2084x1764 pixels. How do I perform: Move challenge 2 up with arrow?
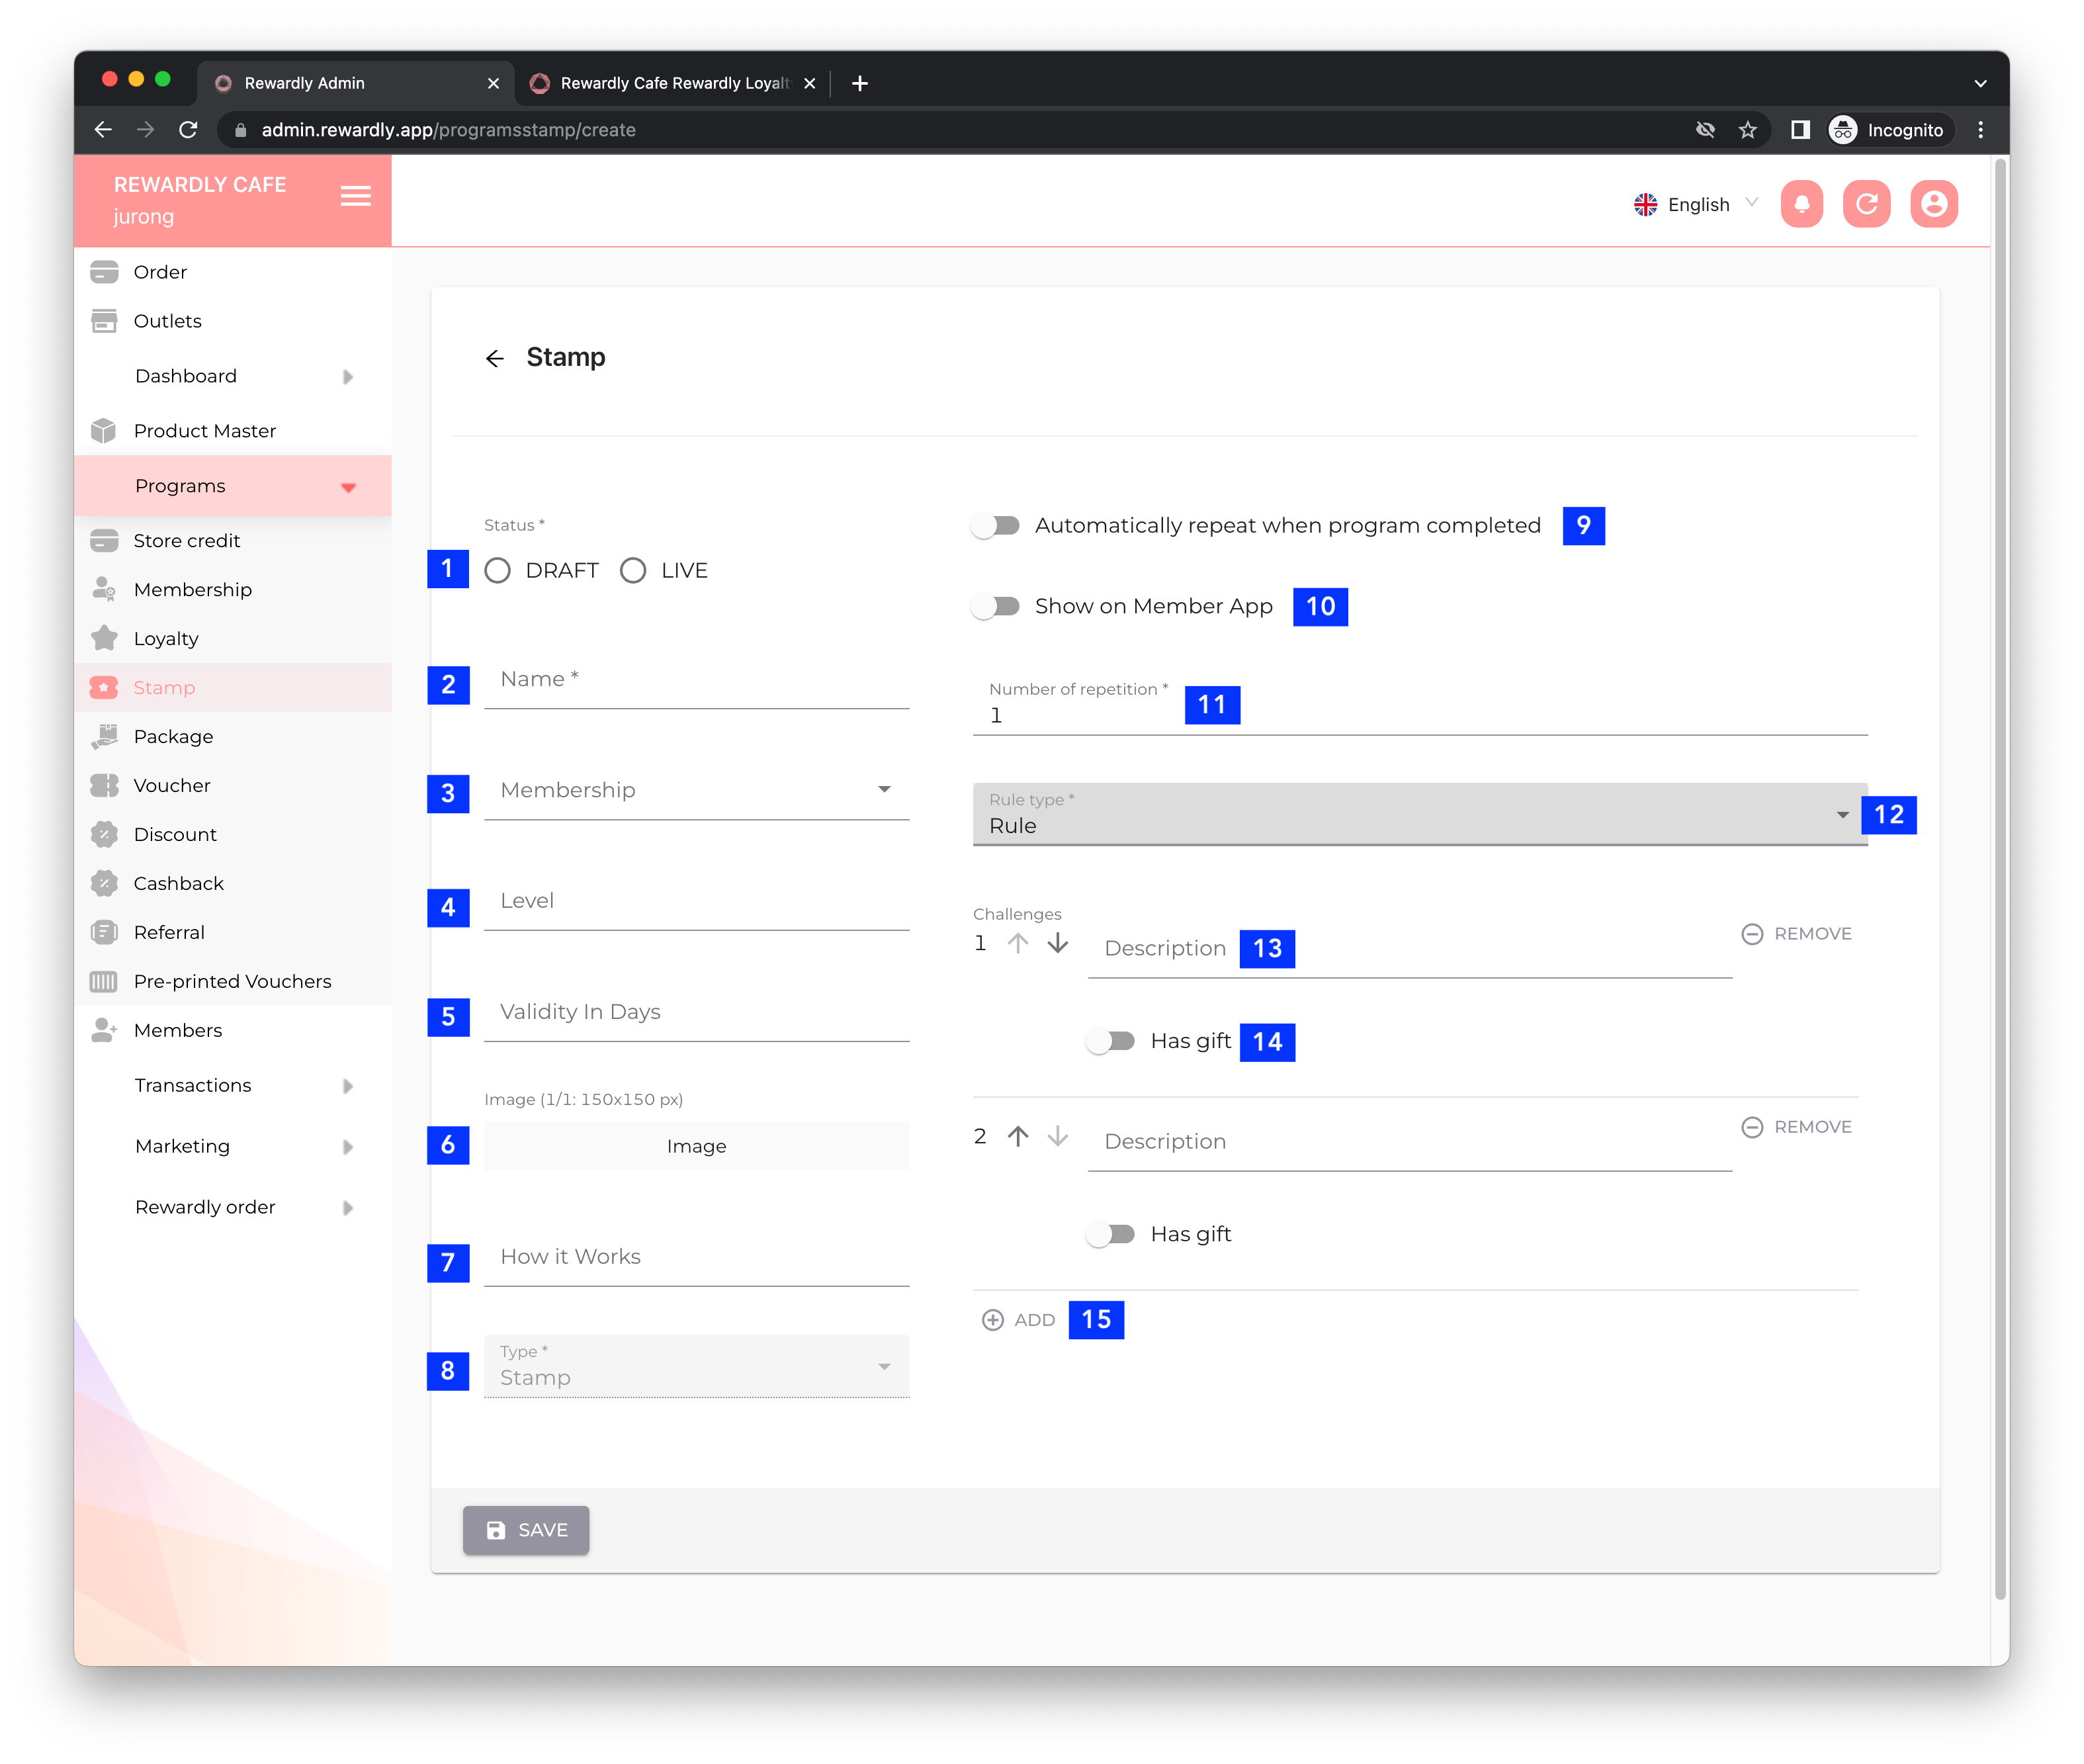click(1017, 1136)
